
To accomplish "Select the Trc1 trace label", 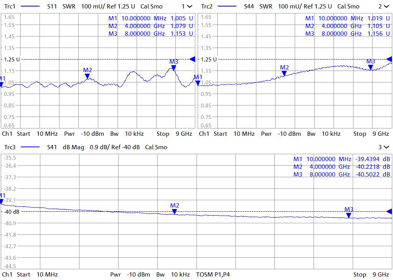I will pos(9,7).
